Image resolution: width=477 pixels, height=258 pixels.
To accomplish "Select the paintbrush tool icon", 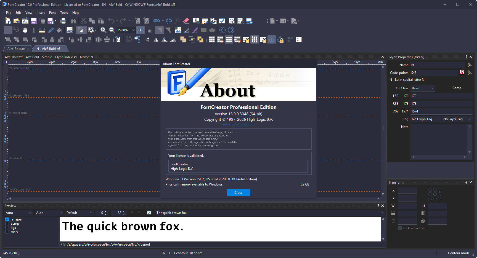I will (x=187, y=30).
